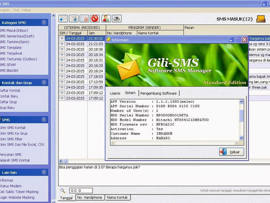
Task: Click sidebar scrollbar up arrow
Action: [54, 16]
